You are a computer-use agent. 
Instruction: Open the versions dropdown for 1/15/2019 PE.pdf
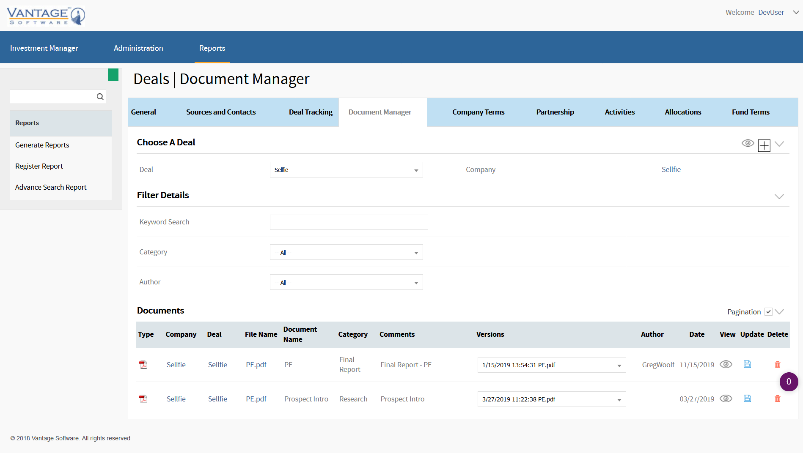552,365
